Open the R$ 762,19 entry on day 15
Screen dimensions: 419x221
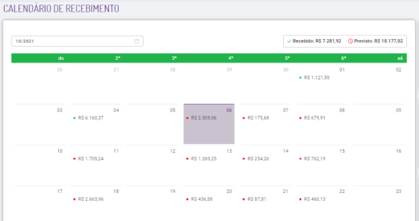click(x=314, y=158)
